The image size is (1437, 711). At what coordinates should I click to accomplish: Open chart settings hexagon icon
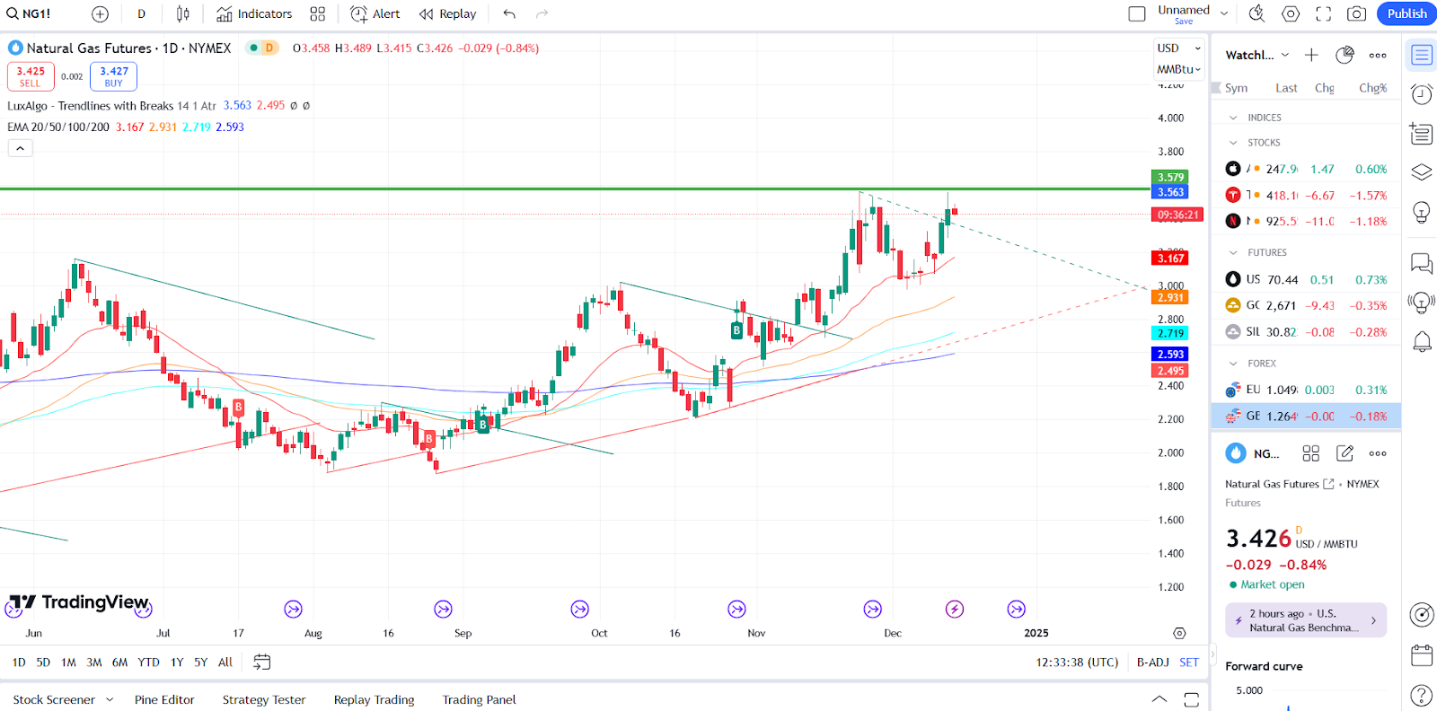click(1291, 13)
